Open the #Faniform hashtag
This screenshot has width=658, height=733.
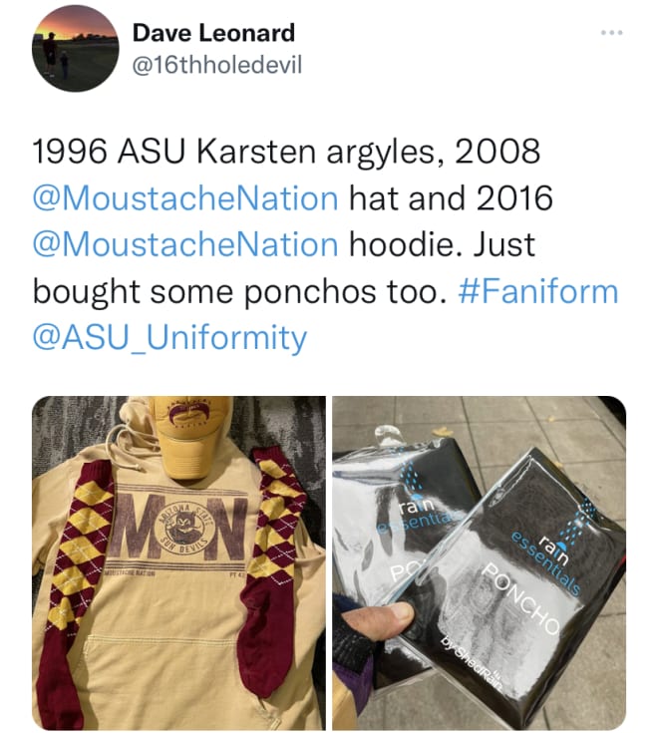coord(538,291)
